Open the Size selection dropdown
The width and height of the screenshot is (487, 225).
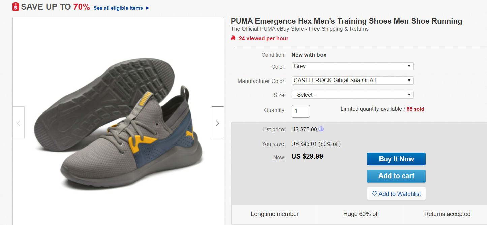(352, 95)
